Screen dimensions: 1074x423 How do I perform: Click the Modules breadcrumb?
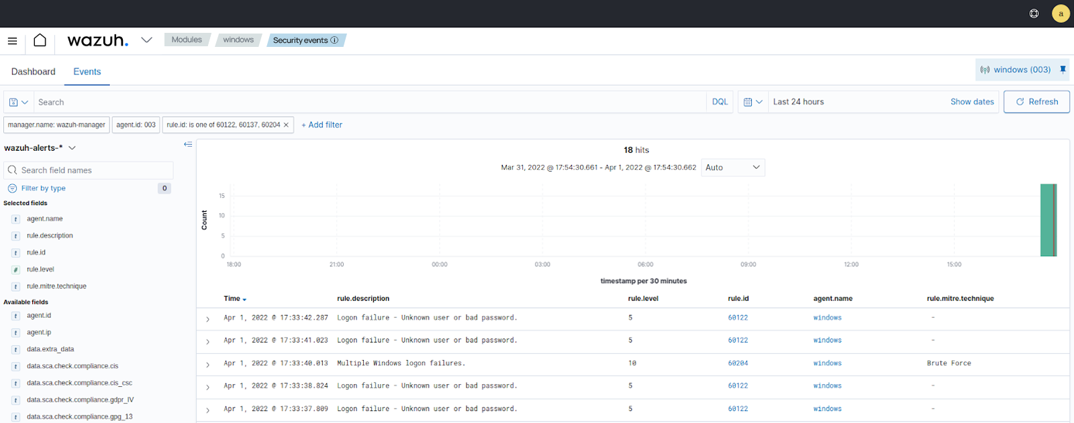pos(187,40)
